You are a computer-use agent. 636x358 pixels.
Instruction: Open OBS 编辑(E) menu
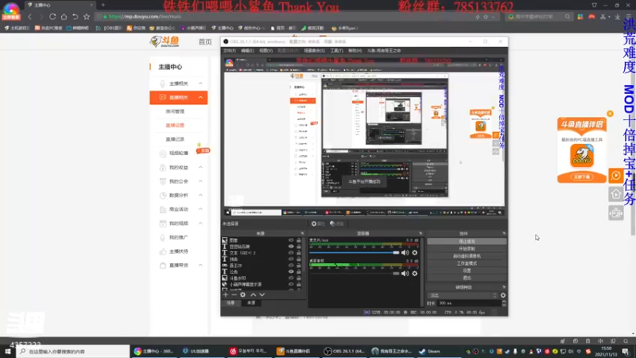(247, 51)
